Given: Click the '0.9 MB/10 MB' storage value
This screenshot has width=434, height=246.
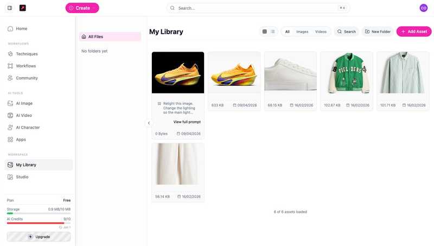Looking at the screenshot, I should click(x=59, y=210).
